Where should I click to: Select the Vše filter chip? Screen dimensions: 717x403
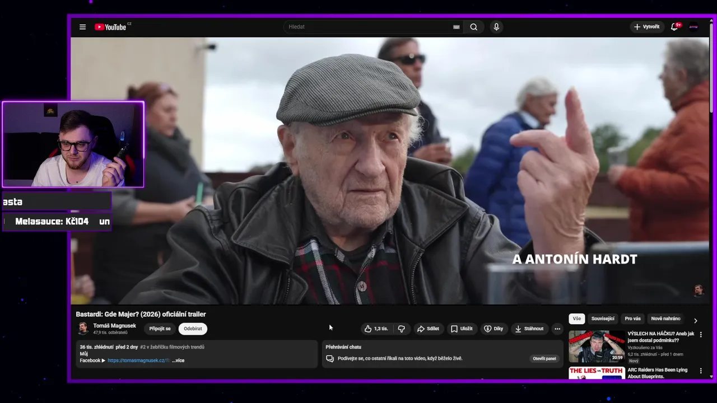(577, 318)
